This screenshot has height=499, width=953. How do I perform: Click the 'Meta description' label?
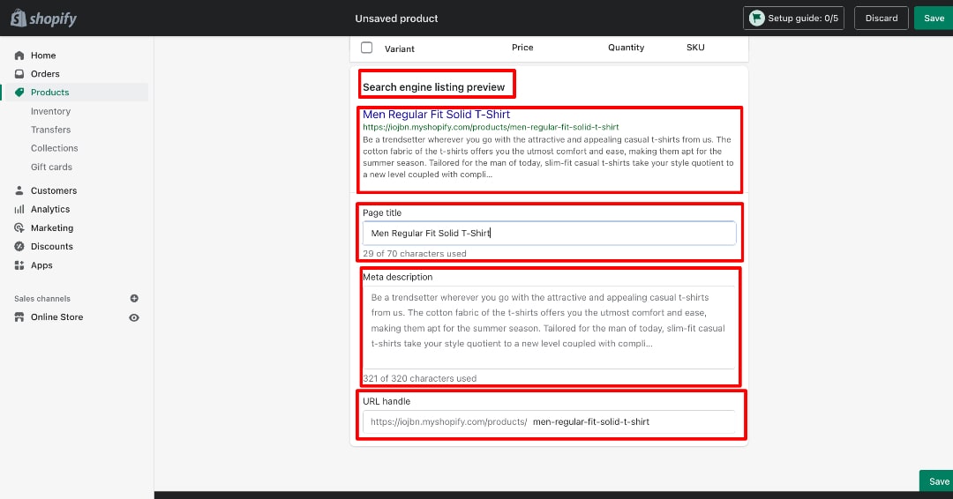[x=397, y=277]
